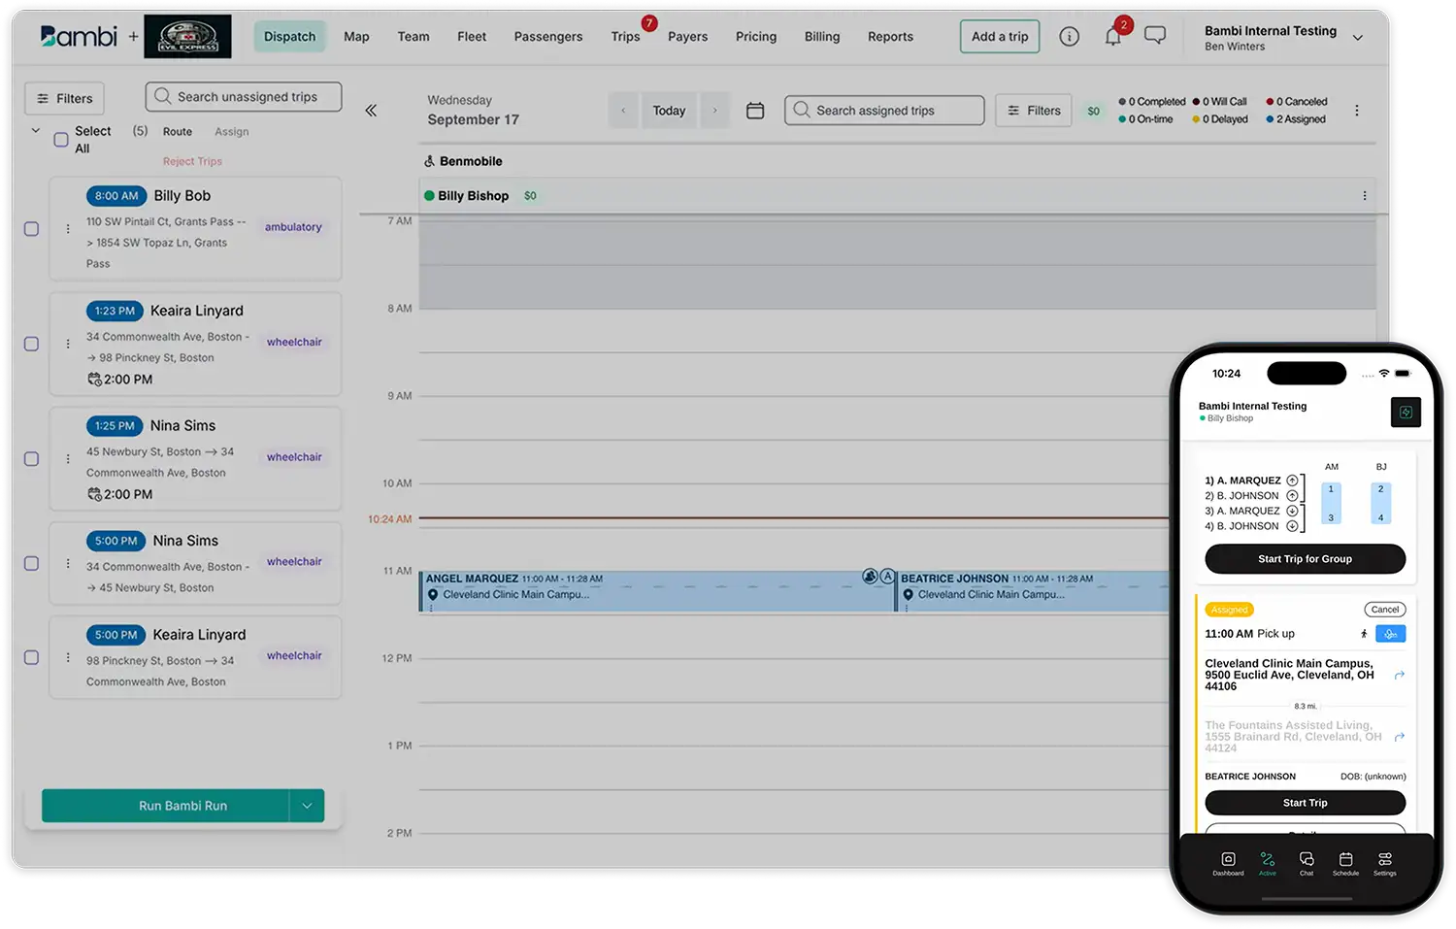The width and height of the screenshot is (1456, 929).
Task: Tap Chat icon in phone bottom bar
Action: point(1307,863)
